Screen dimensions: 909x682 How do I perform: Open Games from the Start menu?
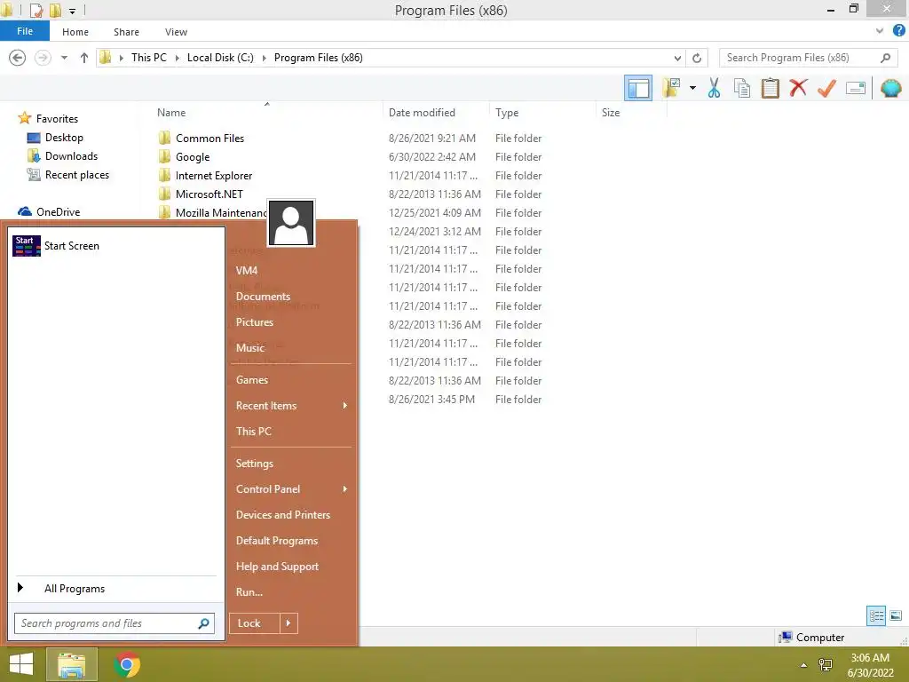pos(251,380)
